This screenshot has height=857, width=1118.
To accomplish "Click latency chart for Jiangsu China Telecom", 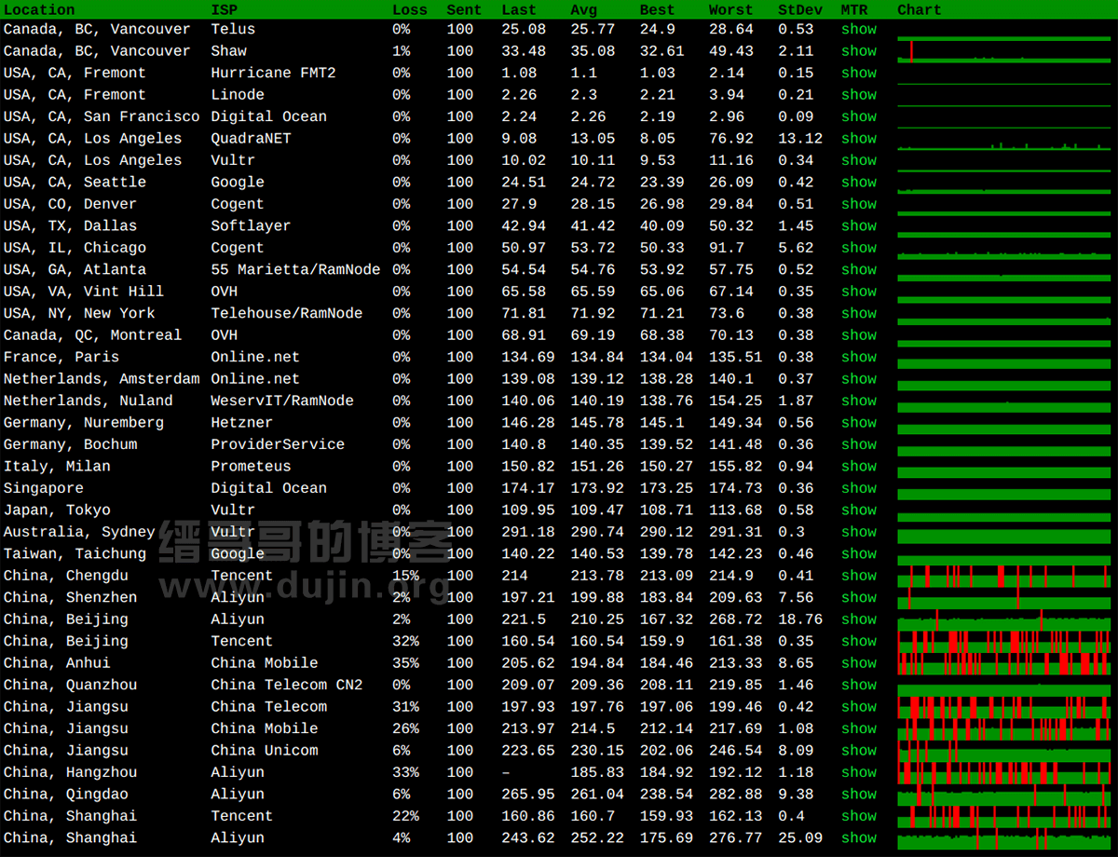I will coord(1004,707).
